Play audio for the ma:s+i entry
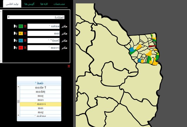 15,47
